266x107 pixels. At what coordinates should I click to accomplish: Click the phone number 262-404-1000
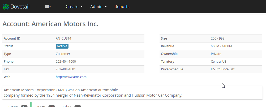(66, 62)
